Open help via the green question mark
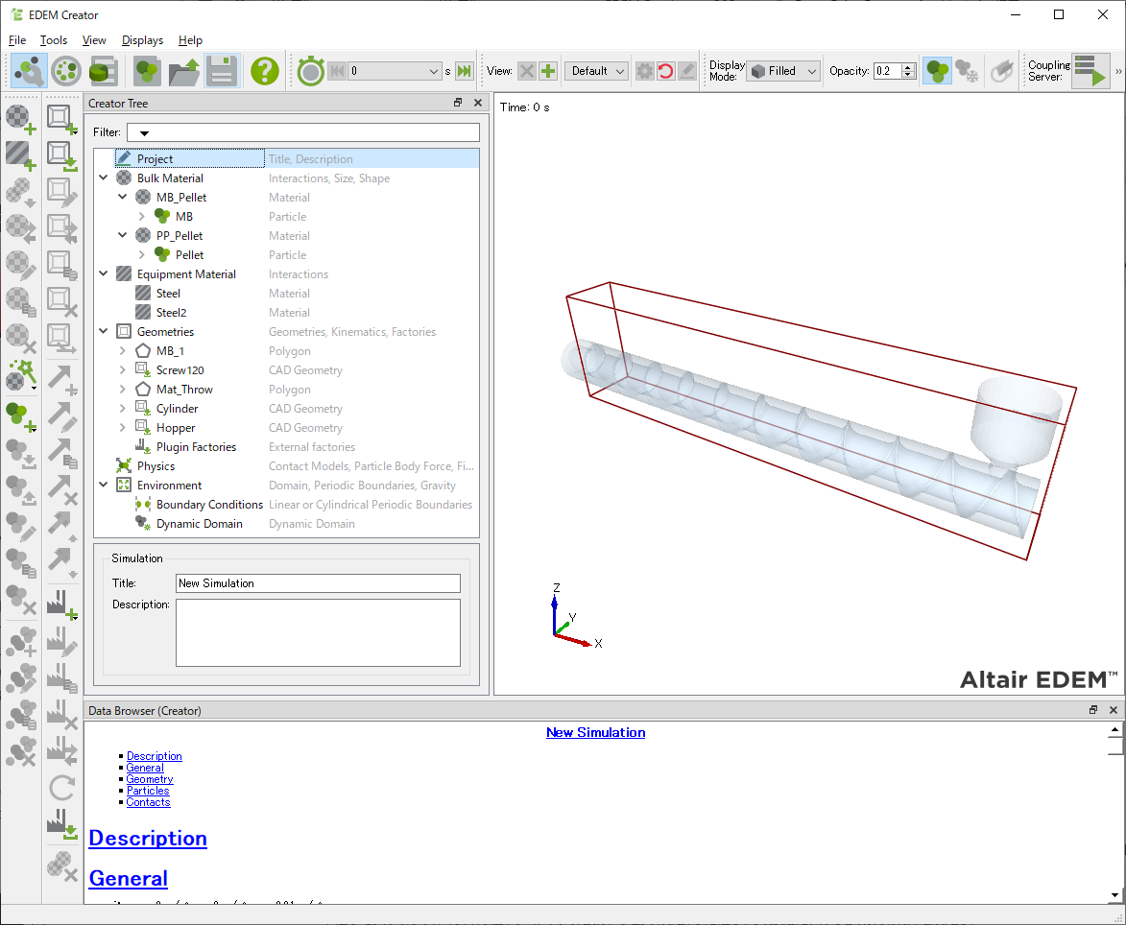Image resolution: width=1126 pixels, height=925 pixels. (x=265, y=71)
